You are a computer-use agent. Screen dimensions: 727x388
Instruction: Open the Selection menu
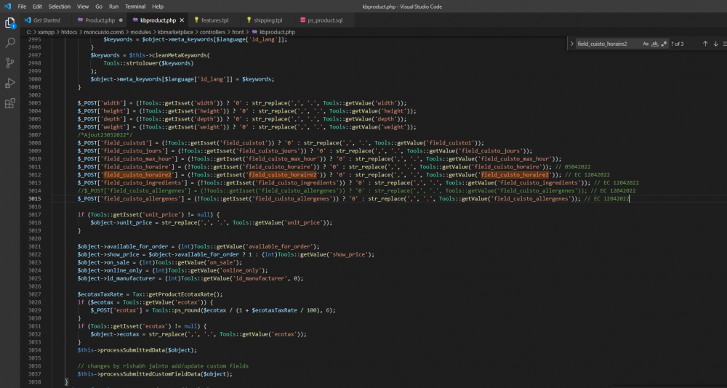(60, 6)
